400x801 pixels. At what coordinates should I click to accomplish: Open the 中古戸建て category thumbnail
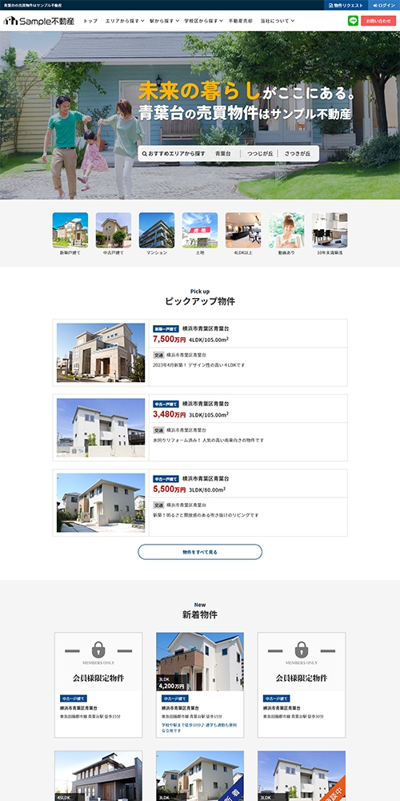(114, 231)
